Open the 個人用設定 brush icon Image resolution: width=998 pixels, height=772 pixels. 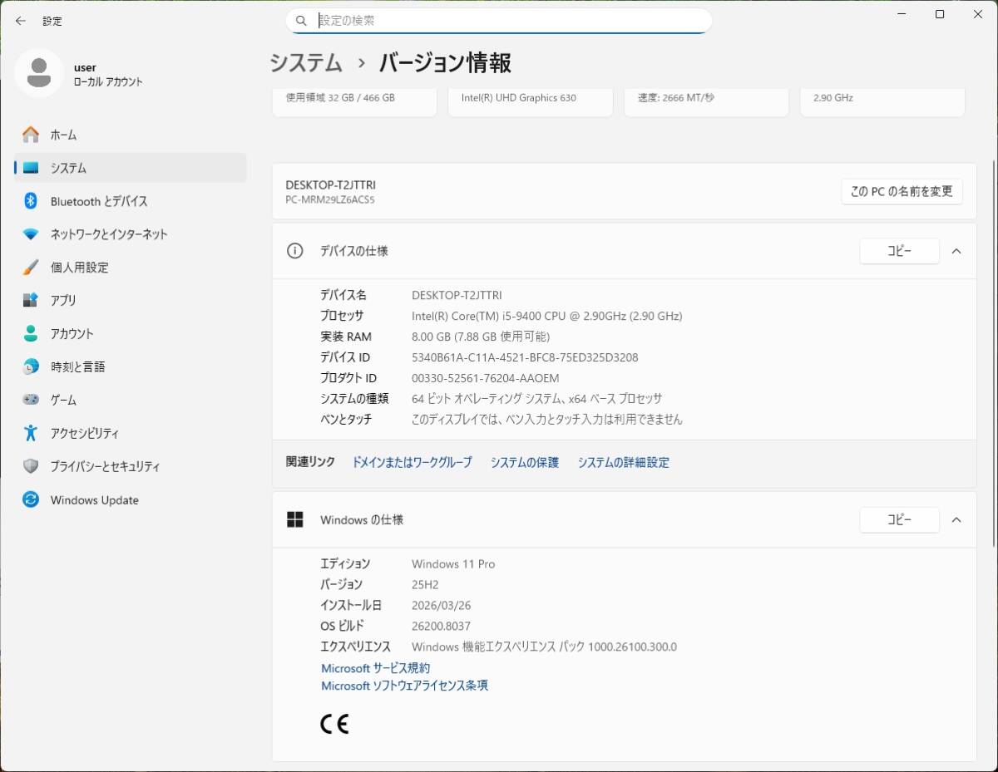[x=30, y=267]
